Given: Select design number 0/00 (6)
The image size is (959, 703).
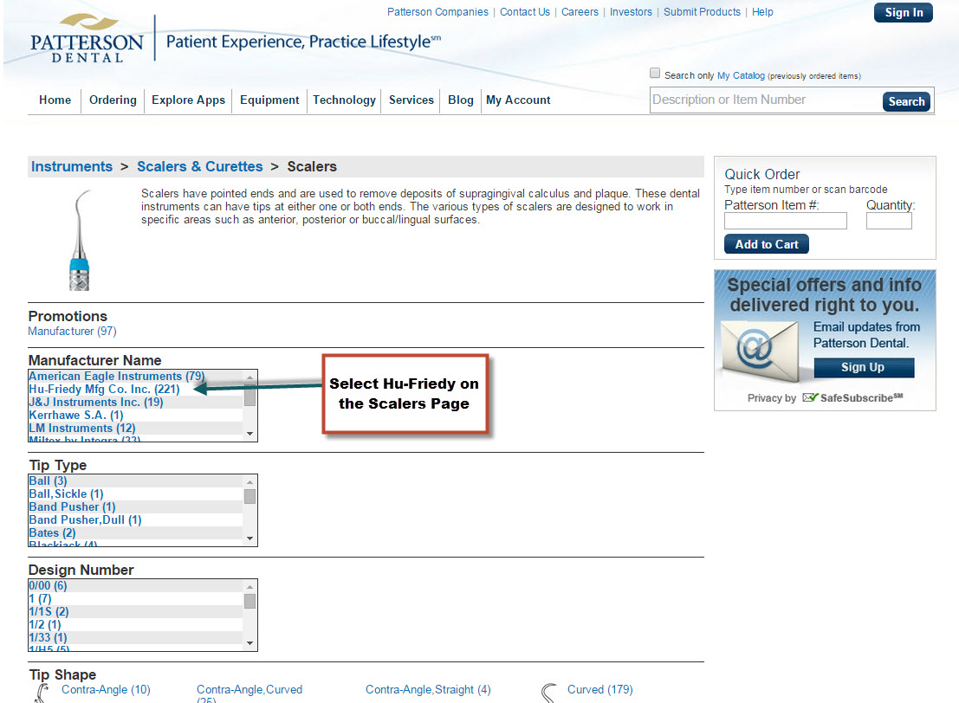Looking at the screenshot, I should (48, 585).
